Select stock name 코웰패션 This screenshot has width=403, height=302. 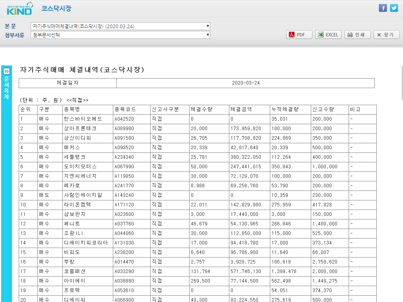[x=75, y=271]
